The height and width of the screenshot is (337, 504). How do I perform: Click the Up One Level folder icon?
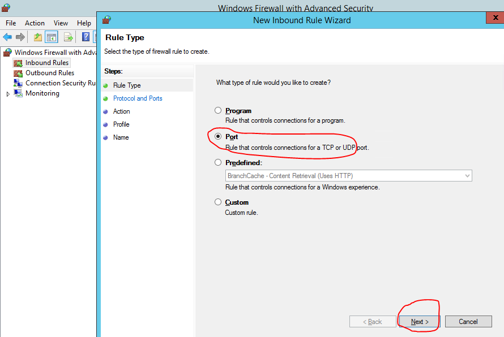(x=38, y=37)
